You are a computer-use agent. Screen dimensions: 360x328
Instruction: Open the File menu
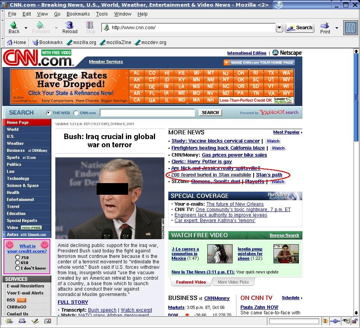coord(12,14)
